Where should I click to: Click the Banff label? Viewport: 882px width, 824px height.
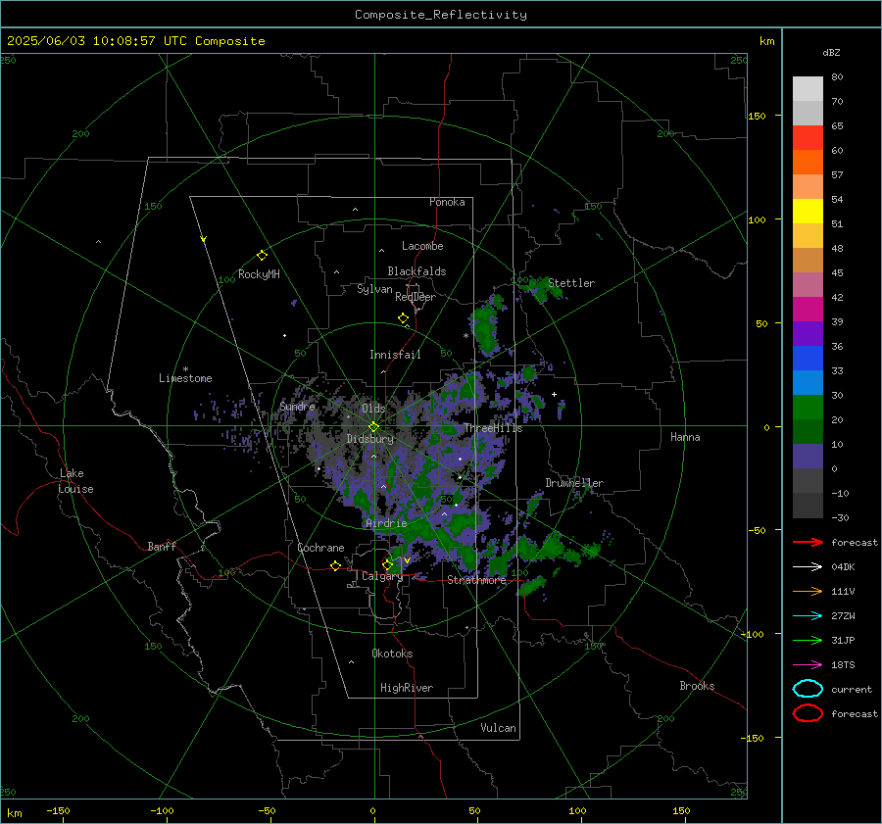coord(162,547)
